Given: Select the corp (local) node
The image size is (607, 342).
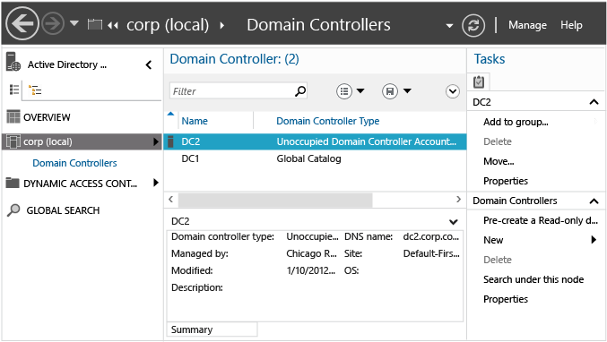Looking at the screenshot, I should 82,141.
